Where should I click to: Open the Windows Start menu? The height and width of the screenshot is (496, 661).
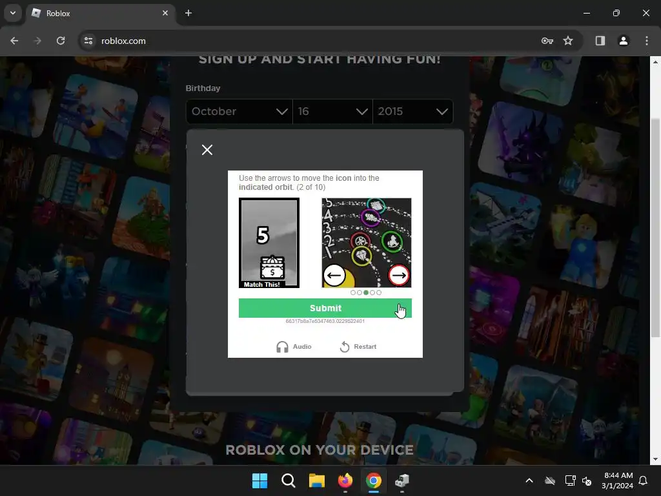pos(259,480)
